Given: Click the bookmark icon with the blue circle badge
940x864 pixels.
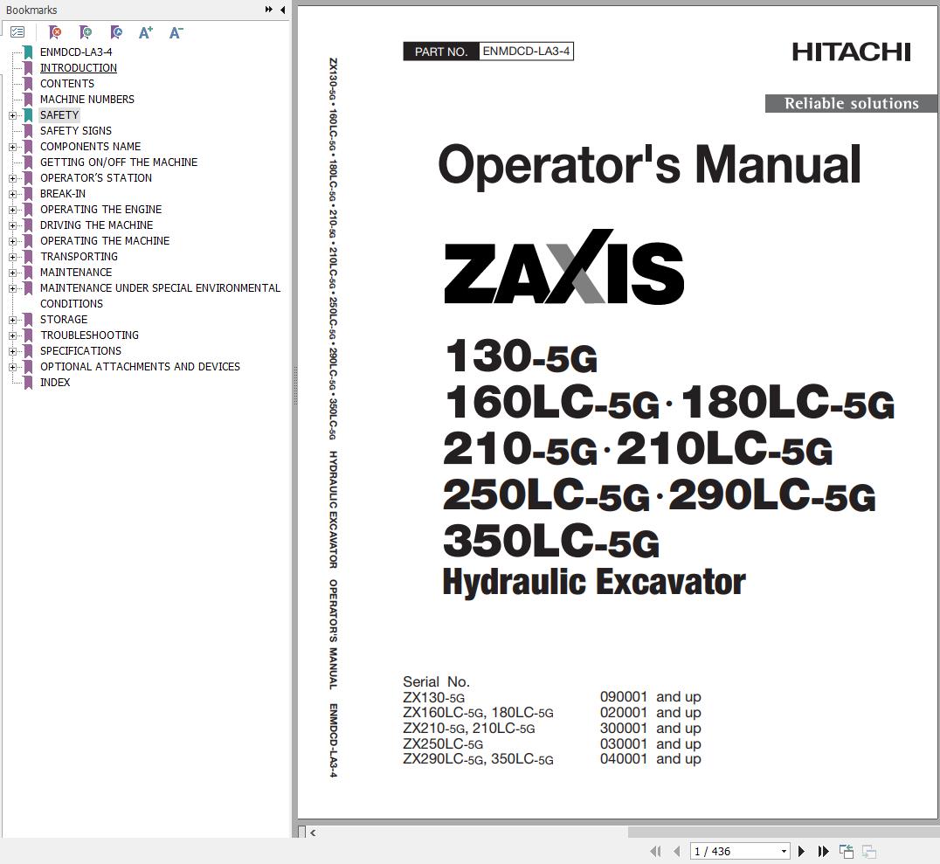Looking at the screenshot, I should (x=116, y=32).
